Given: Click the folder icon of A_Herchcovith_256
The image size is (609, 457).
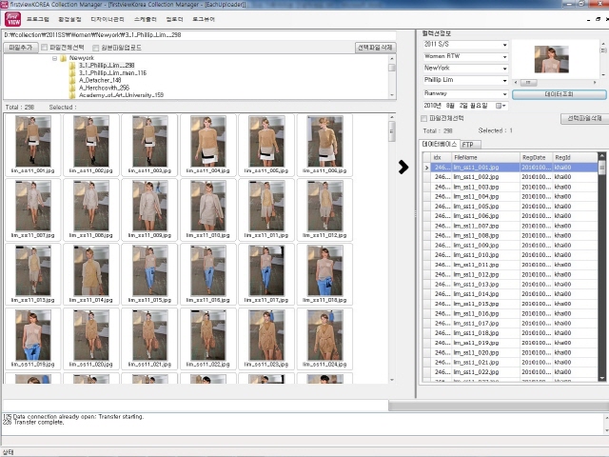Looking at the screenshot, I should click(72, 88).
